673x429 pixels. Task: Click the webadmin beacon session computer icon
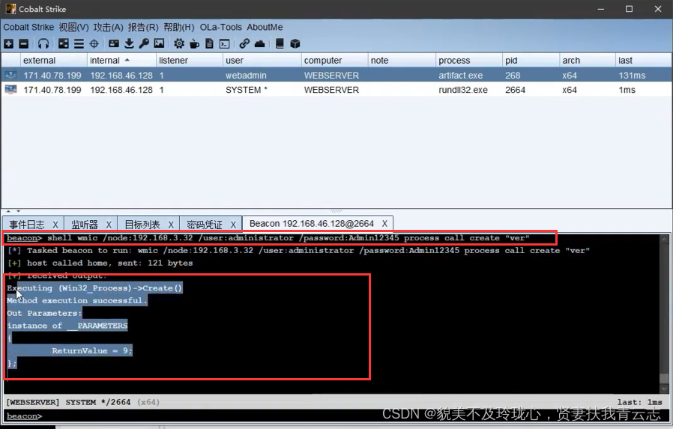point(10,76)
